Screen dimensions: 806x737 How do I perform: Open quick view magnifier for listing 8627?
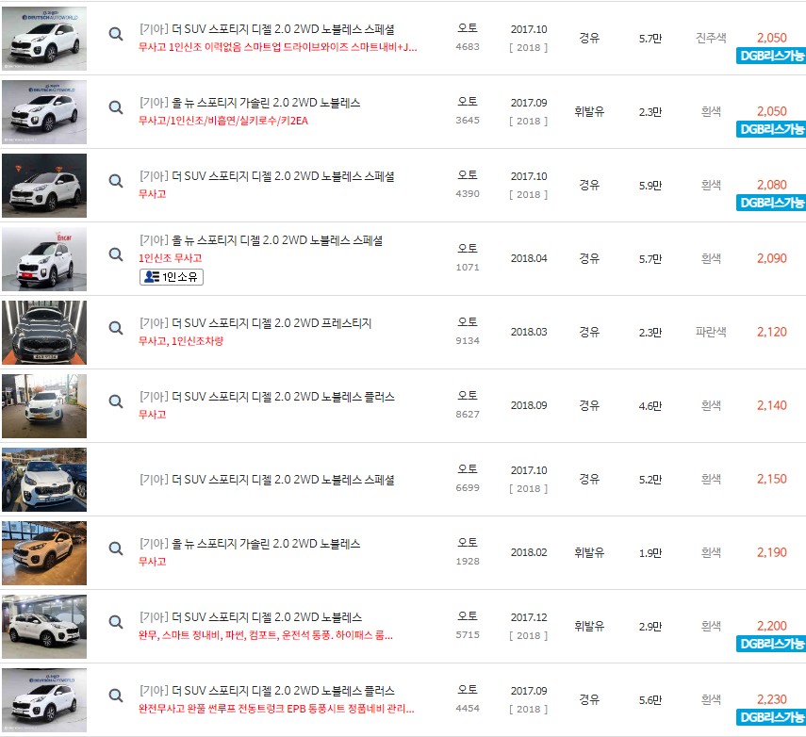[x=116, y=401]
